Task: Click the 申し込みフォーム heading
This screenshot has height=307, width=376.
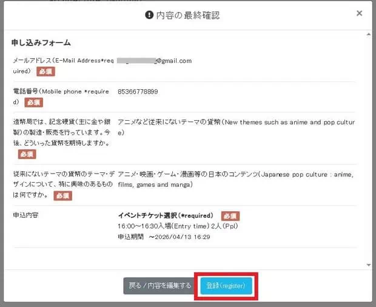Action: coord(41,43)
